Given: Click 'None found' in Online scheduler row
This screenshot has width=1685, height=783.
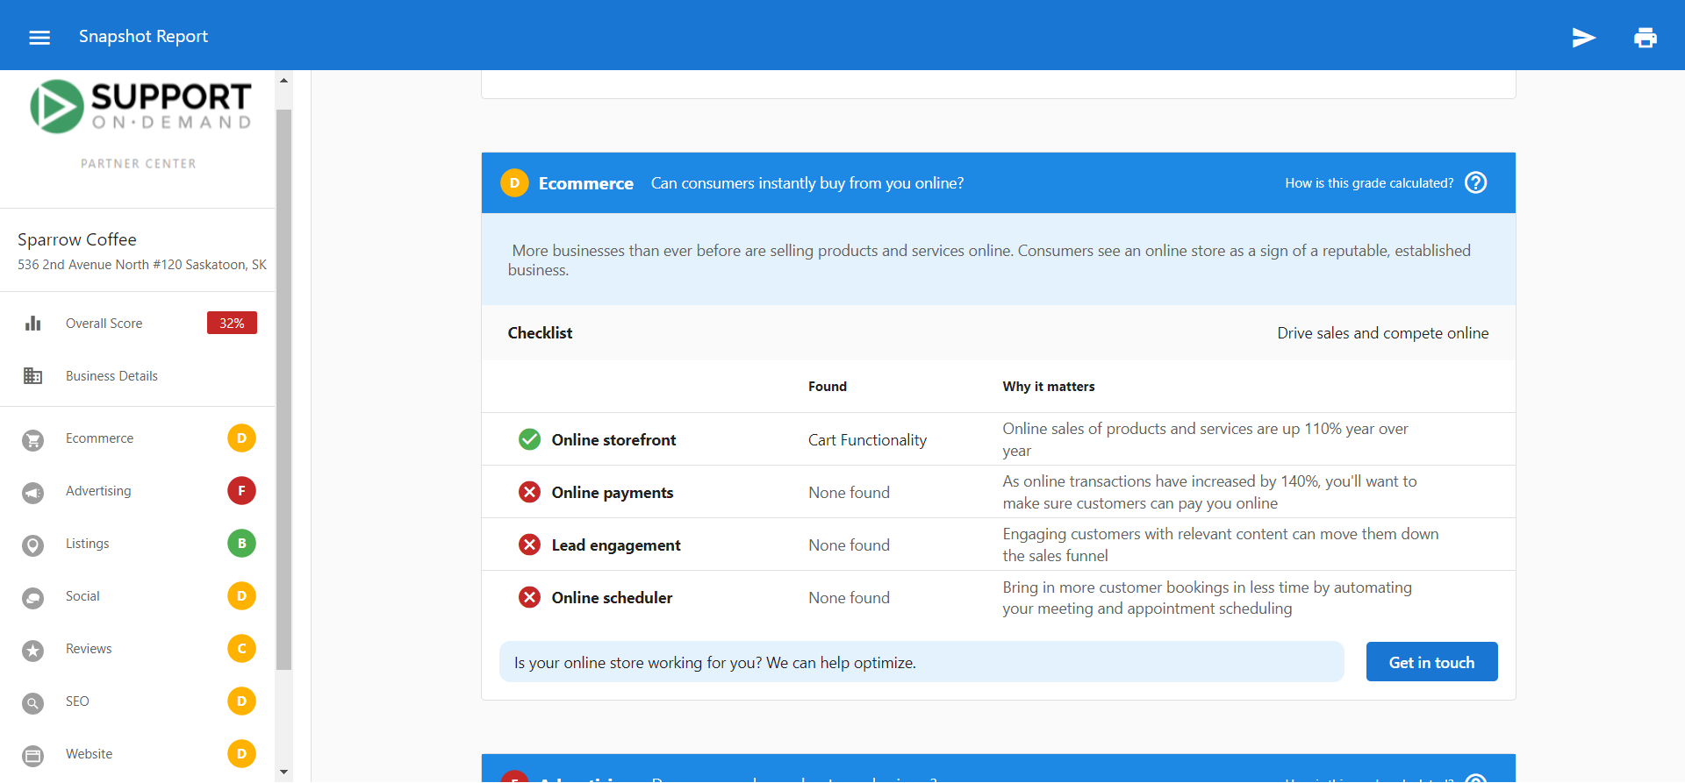Looking at the screenshot, I should (849, 598).
